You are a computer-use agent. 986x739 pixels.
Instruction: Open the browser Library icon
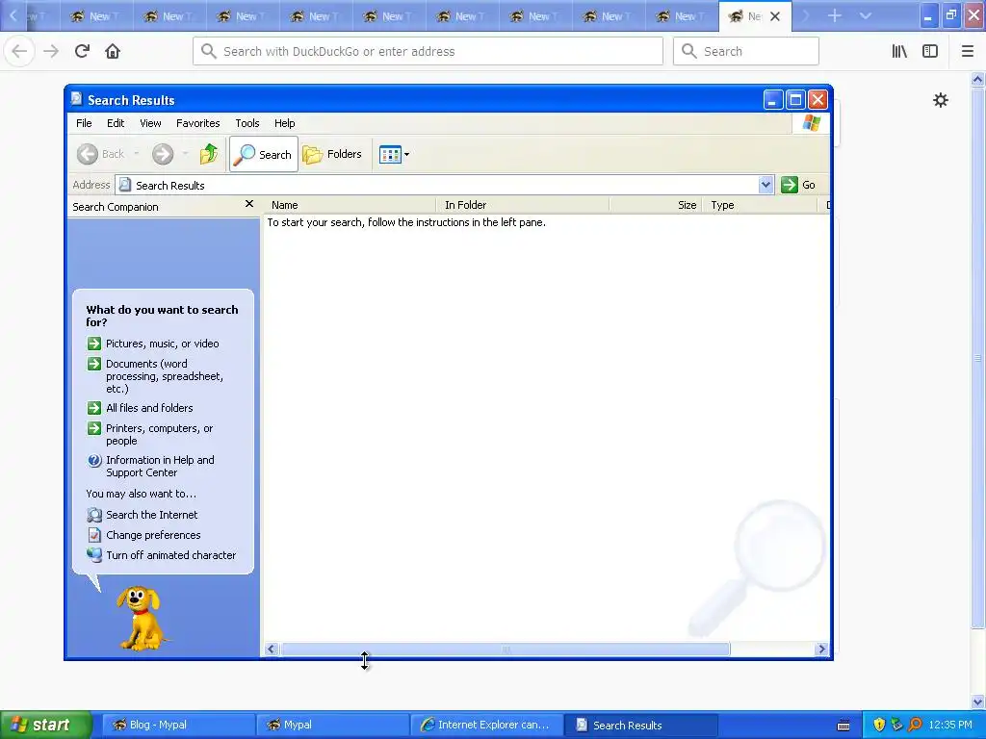tap(899, 51)
